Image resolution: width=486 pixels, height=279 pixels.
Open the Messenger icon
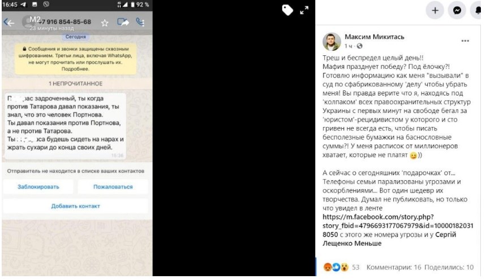click(457, 11)
